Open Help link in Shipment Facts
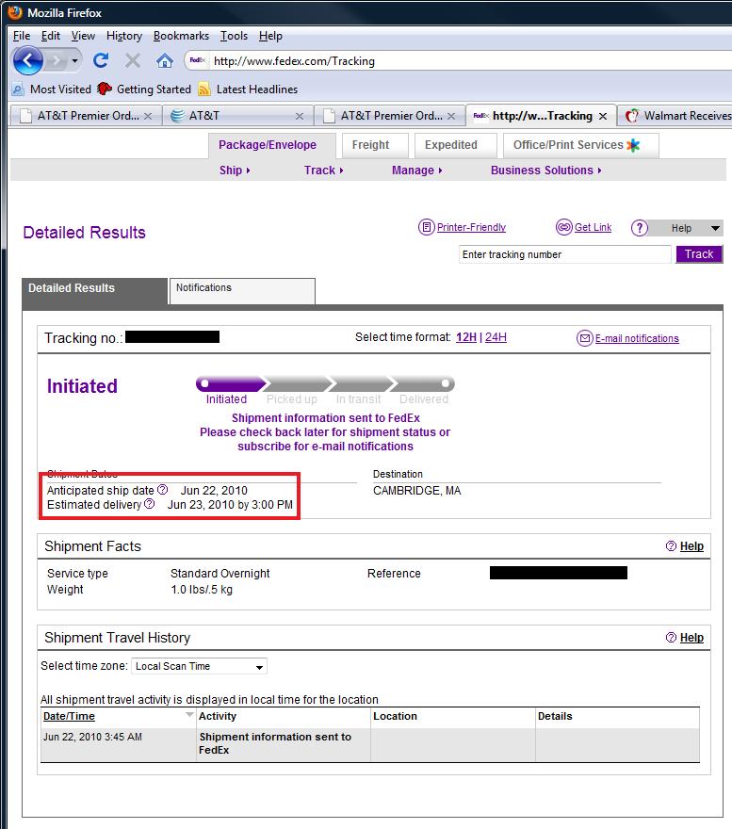The height and width of the screenshot is (829, 732). tap(691, 546)
